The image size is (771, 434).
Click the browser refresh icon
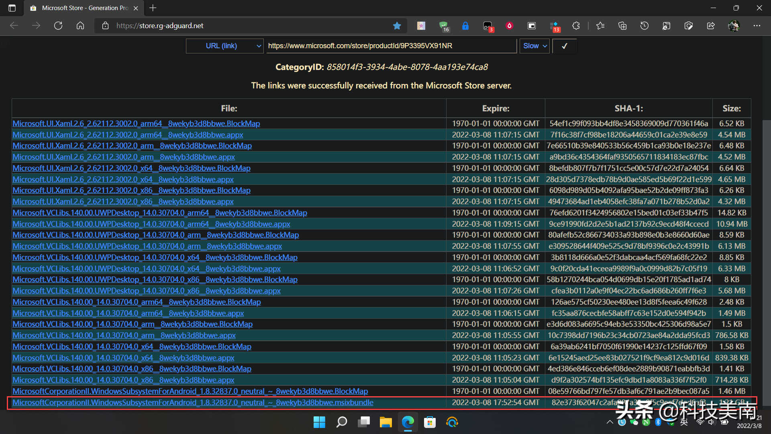point(58,26)
